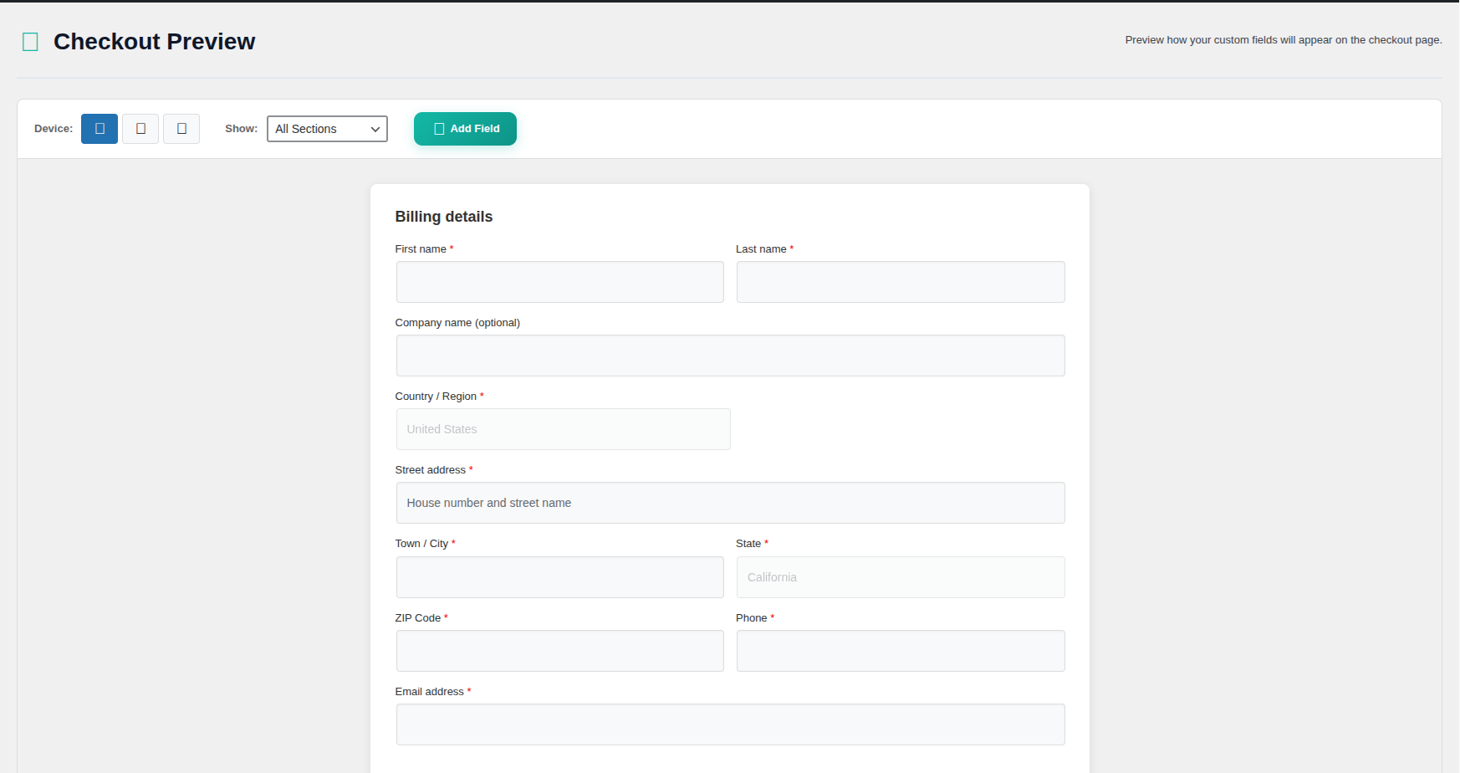Click the house number and street name field

[x=730, y=503]
